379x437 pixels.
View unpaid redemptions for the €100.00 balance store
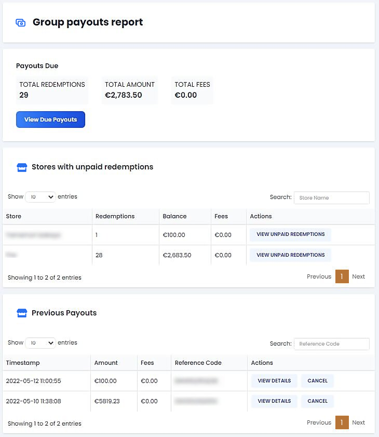pos(290,234)
